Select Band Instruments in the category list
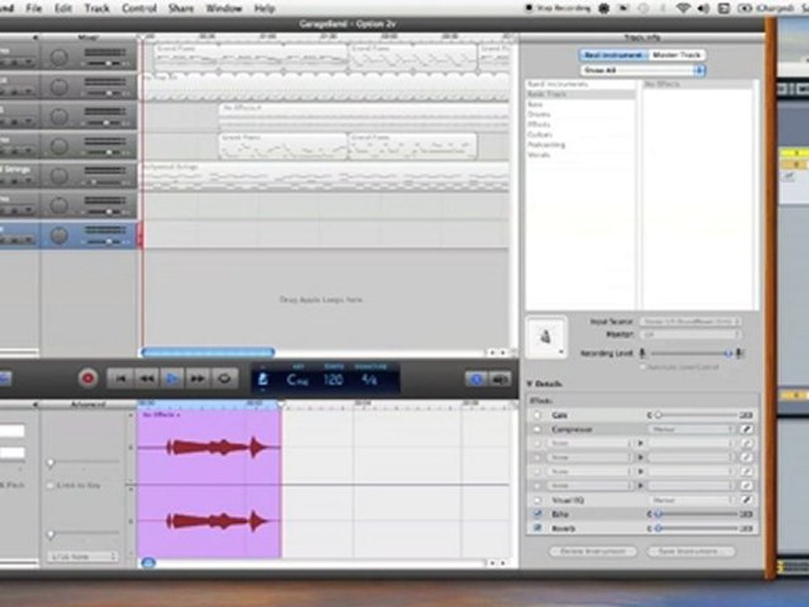This screenshot has width=809, height=607. [580, 83]
